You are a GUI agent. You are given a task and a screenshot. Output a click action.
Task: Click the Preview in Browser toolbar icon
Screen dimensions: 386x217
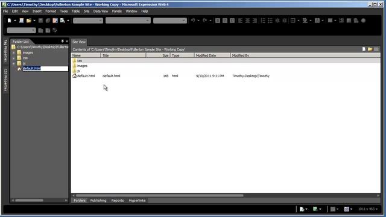[x=63, y=20]
